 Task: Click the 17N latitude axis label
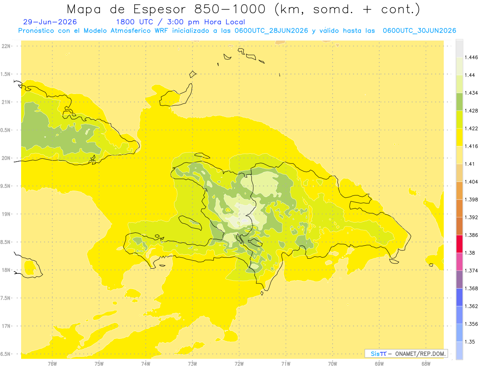click(6, 326)
